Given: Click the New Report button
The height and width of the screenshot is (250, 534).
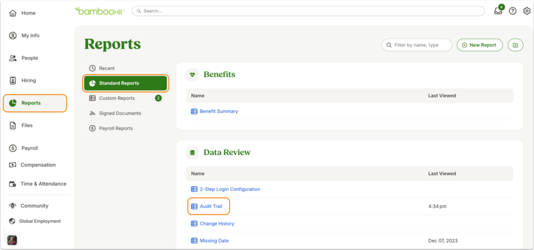Looking at the screenshot, I should (x=480, y=45).
